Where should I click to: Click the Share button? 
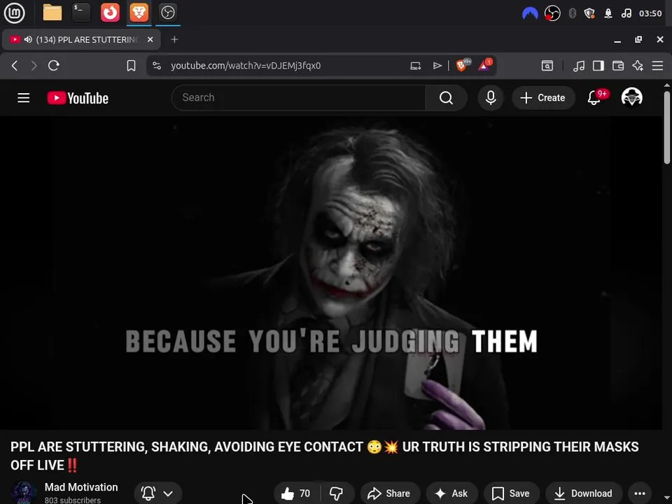(x=389, y=493)
